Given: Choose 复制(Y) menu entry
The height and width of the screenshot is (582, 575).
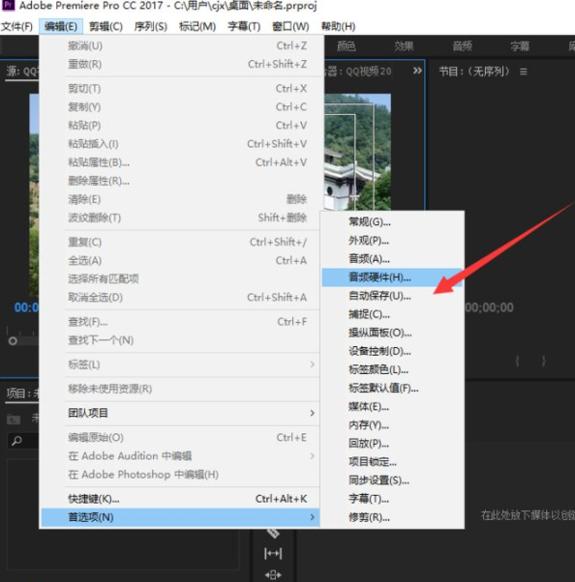Looking at the screenshot, I should (x=180, y=107).
